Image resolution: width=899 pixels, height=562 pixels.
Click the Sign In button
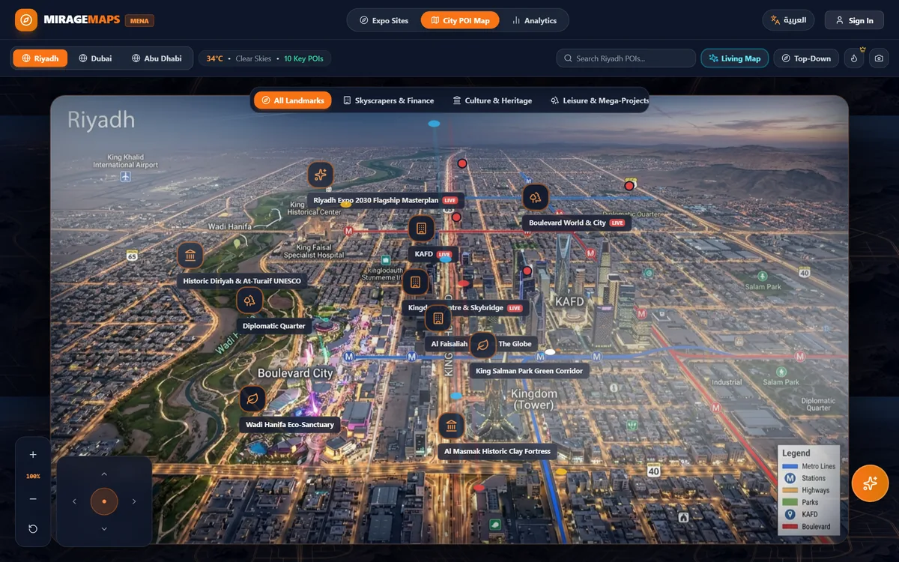click(x=854, y=20)
